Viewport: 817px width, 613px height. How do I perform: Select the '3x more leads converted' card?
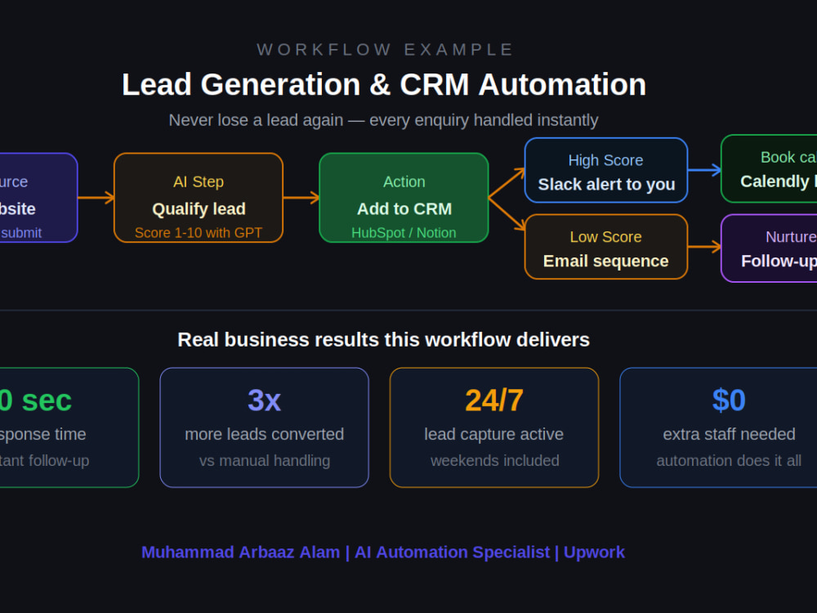point(264,427)
